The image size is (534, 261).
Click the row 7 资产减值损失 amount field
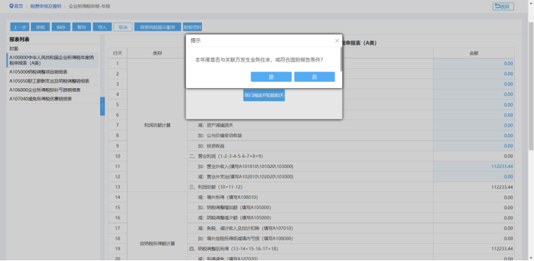tap(474, 125)
